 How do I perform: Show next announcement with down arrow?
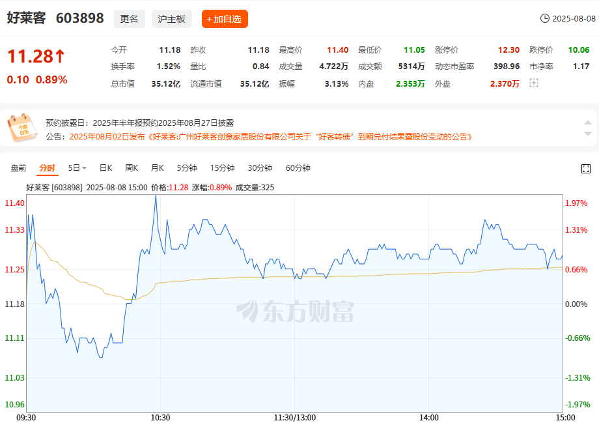(x=588, y=134)
